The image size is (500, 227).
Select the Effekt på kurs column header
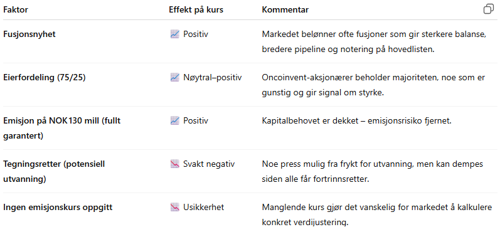(196, 10)
